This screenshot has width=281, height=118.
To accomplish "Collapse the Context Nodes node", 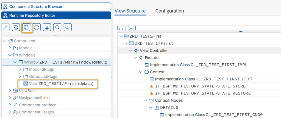I will pyautogui.click(x=146, y=101).
